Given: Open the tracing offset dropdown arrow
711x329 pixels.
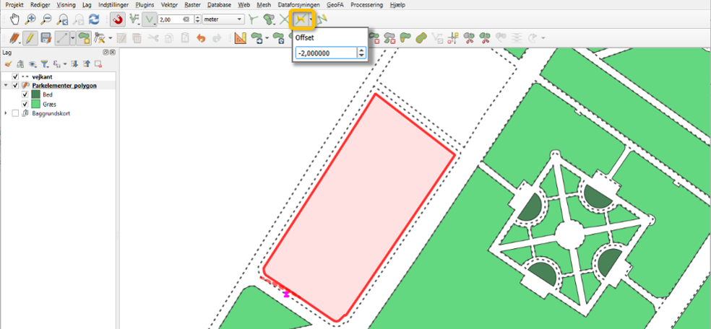Looking at the screenshot, I should (x=311, y=19).
